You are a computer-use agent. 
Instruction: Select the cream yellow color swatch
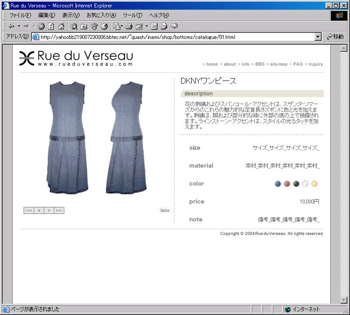click(x=315, y=184)
